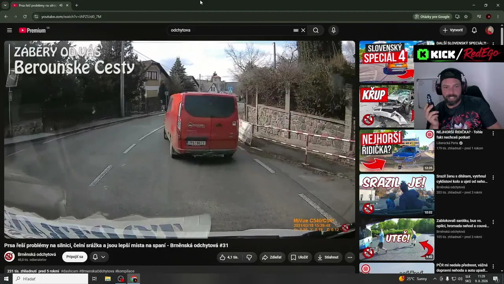Like the video (4,1 tis.)

(229, 257)
